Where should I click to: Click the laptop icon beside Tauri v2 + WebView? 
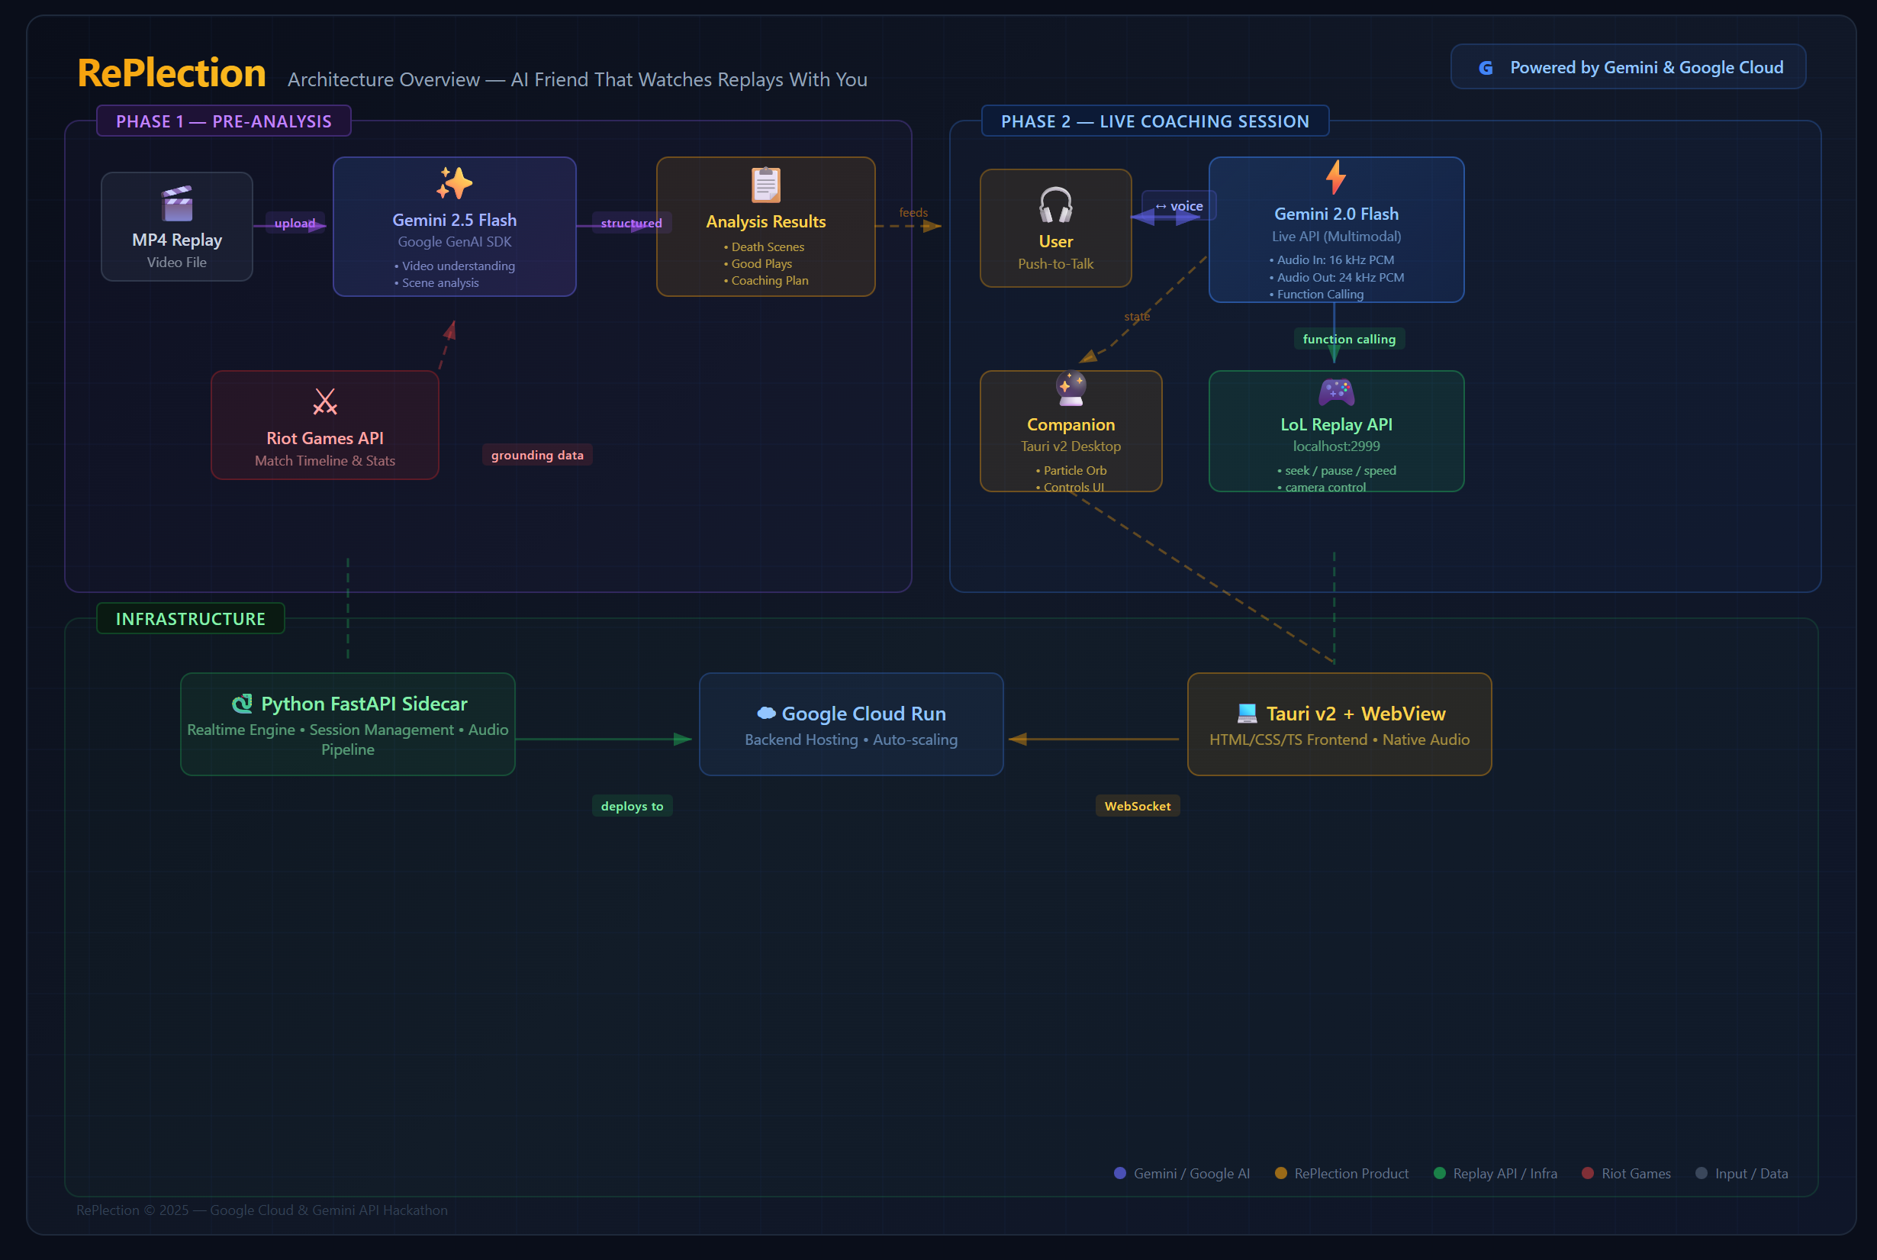tap(1247, 714)
